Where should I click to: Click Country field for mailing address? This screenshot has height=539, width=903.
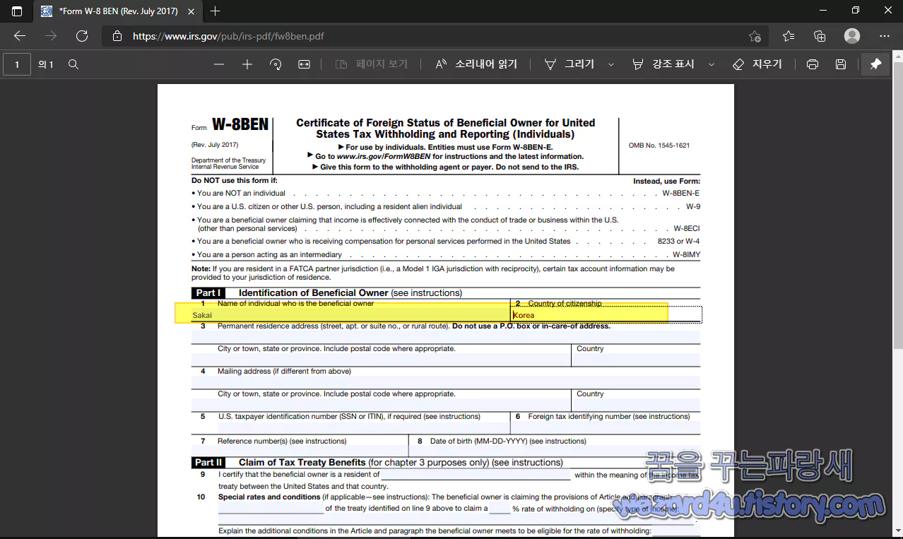636,405
